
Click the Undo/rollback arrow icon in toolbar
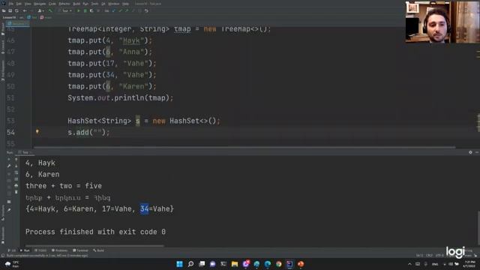[x=146, y=10]
